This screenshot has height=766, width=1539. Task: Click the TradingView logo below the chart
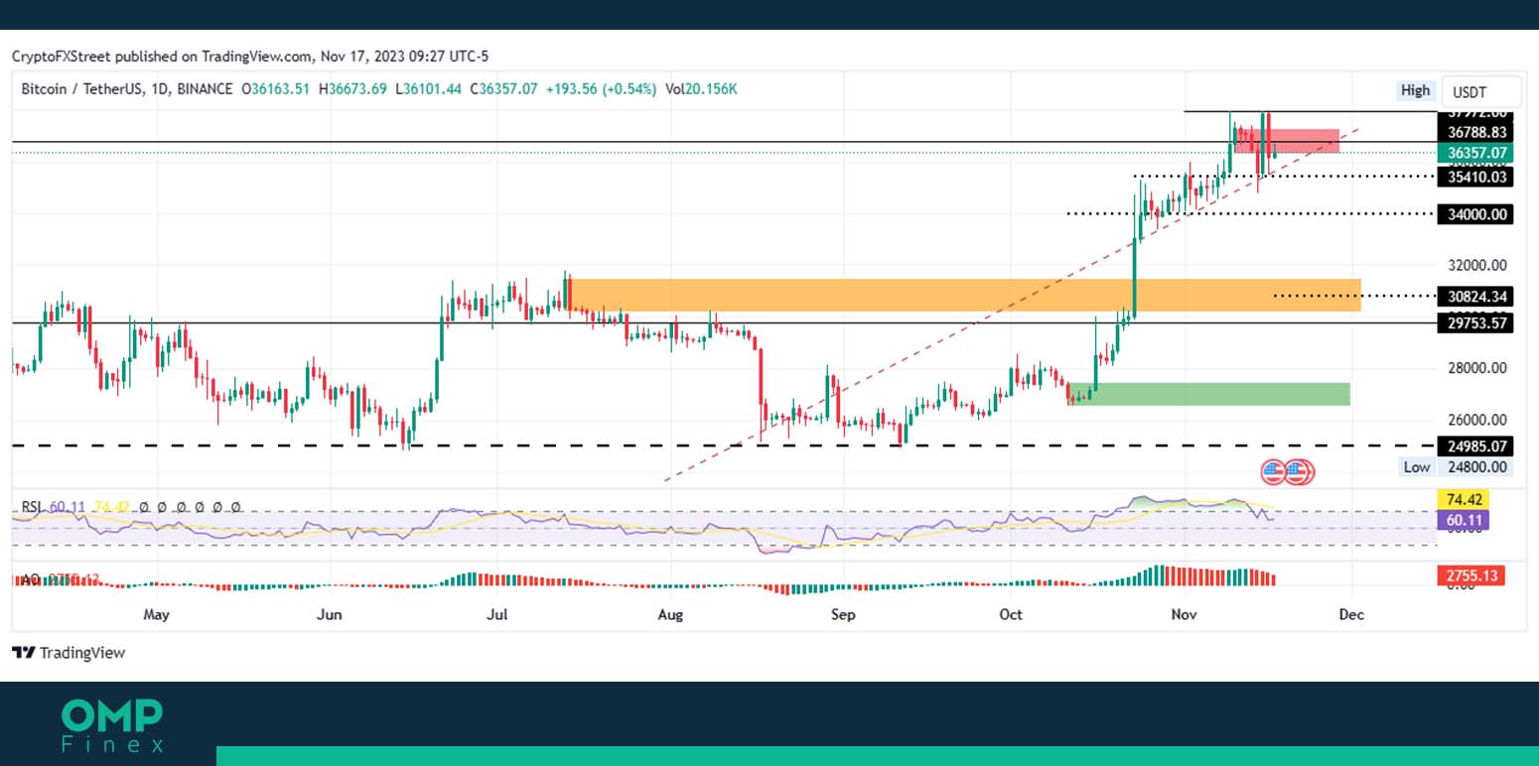click(x=69, y=653)
